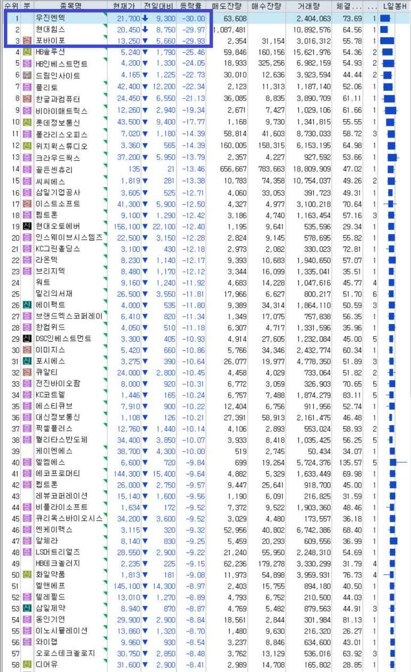This screenshot has height=672, width=411.
Task: Click the down arrow in 우진엔텍's change column
Action: coord(145,18)
